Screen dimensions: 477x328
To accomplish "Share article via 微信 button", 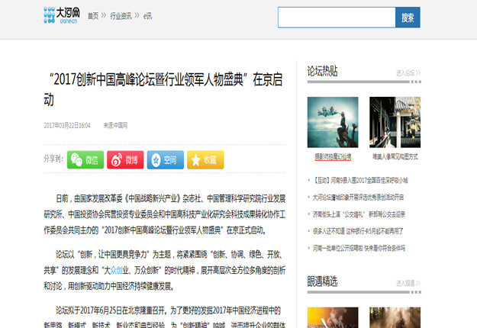I will tap(85, 159).
